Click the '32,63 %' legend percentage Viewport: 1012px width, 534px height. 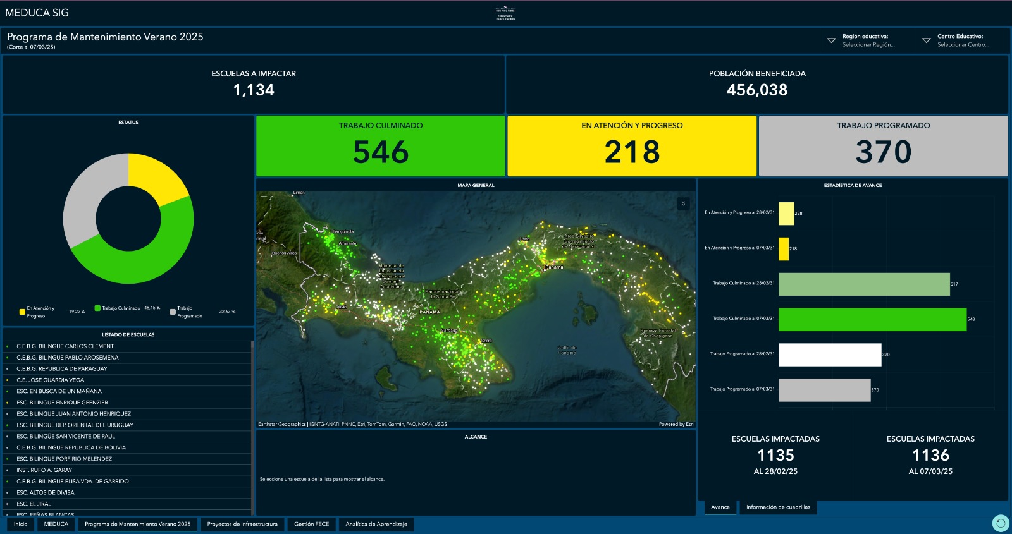click(x=227, y=312)
